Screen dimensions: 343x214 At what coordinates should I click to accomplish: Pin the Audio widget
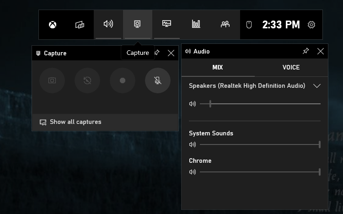coord(306,52)
